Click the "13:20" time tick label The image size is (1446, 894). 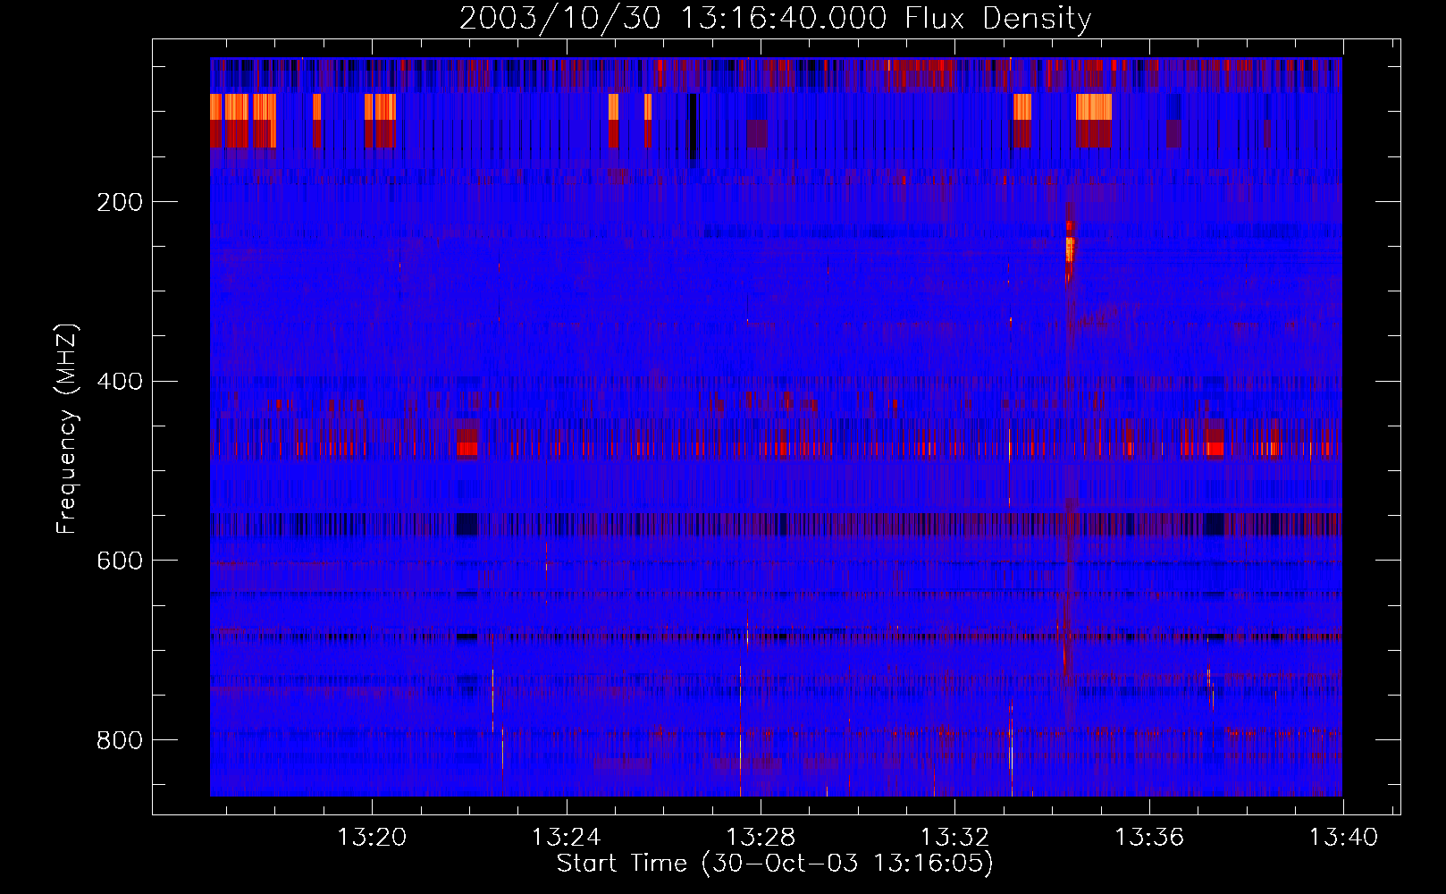pos(372,837)
